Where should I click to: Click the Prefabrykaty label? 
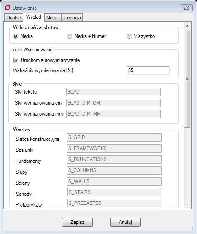click(x=29, y=205)
